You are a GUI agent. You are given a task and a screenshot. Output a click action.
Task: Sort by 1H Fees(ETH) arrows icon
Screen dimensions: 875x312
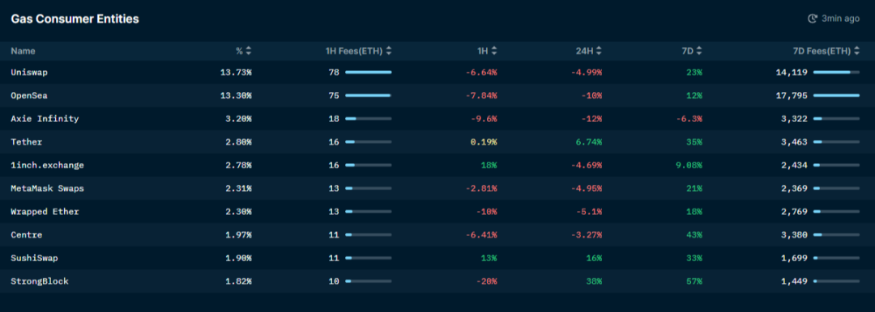[x=388, y=51]
